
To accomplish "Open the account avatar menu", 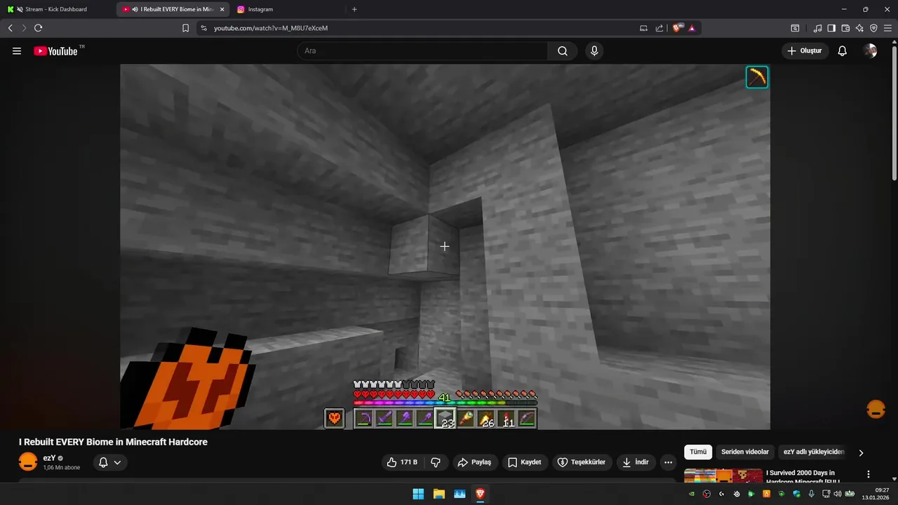I will [870, 51].
